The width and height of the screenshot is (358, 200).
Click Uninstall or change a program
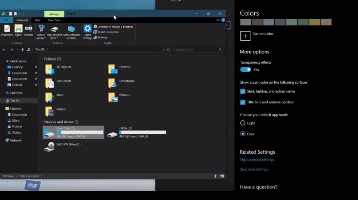[x=114, y=27]
